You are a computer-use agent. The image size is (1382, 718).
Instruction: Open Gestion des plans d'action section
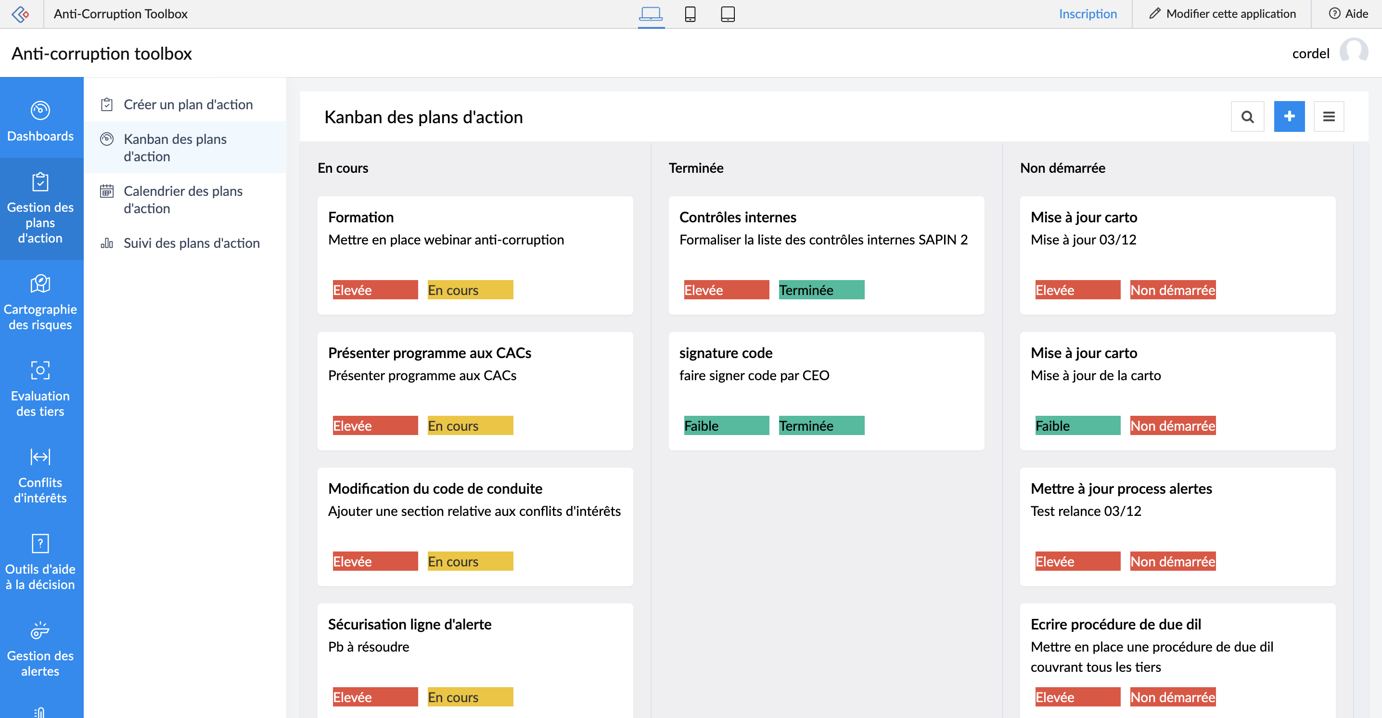[x=41, y=208]
